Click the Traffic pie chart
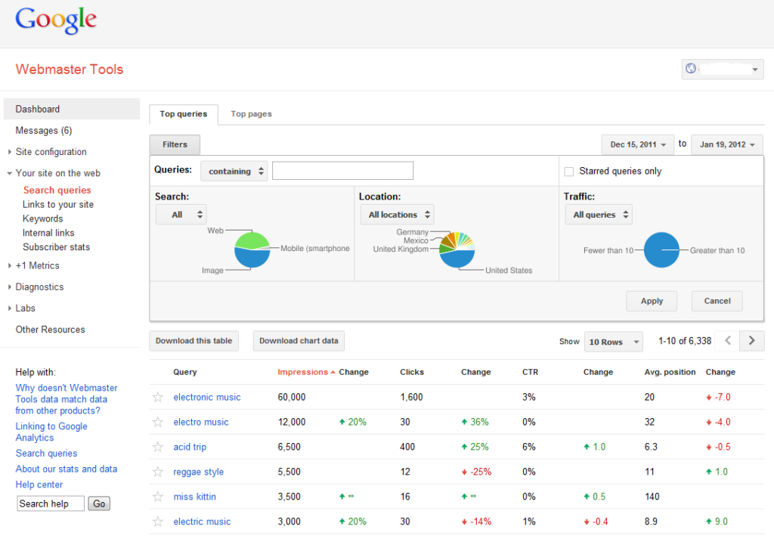774x539 pixels. [661, 249]
